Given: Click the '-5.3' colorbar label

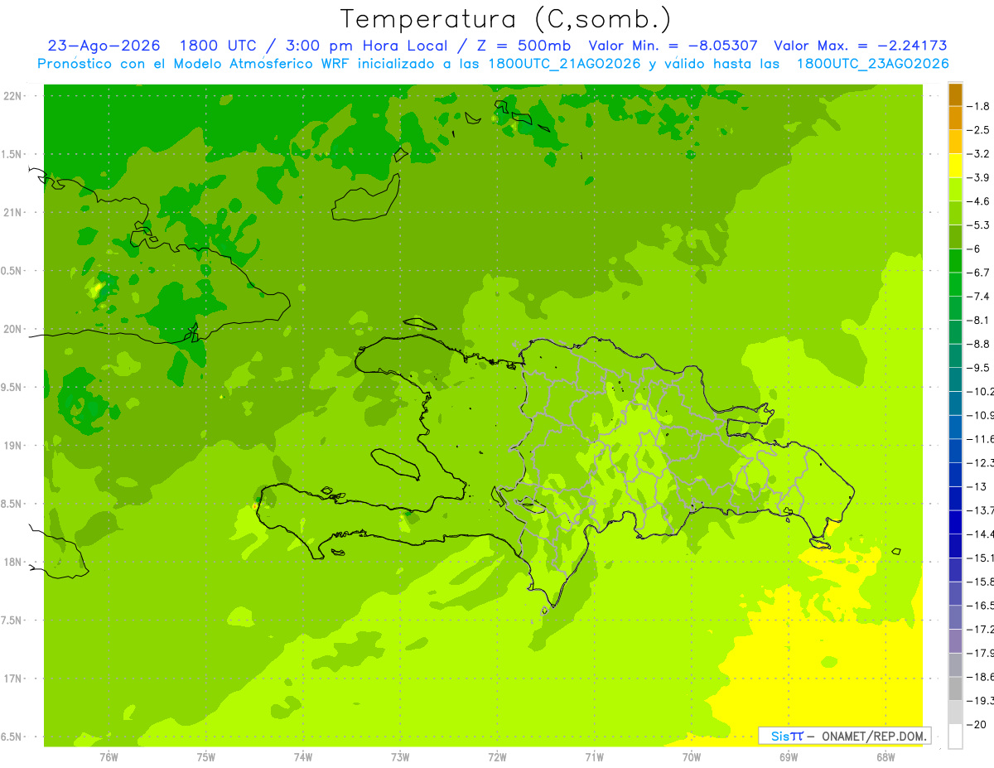Looking at the screenshot, I should 980,225.
